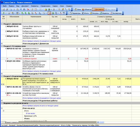Collapse Раздел 3. Отделочные работы section
Screen dimensions: 140x127
tap(2, 76)
